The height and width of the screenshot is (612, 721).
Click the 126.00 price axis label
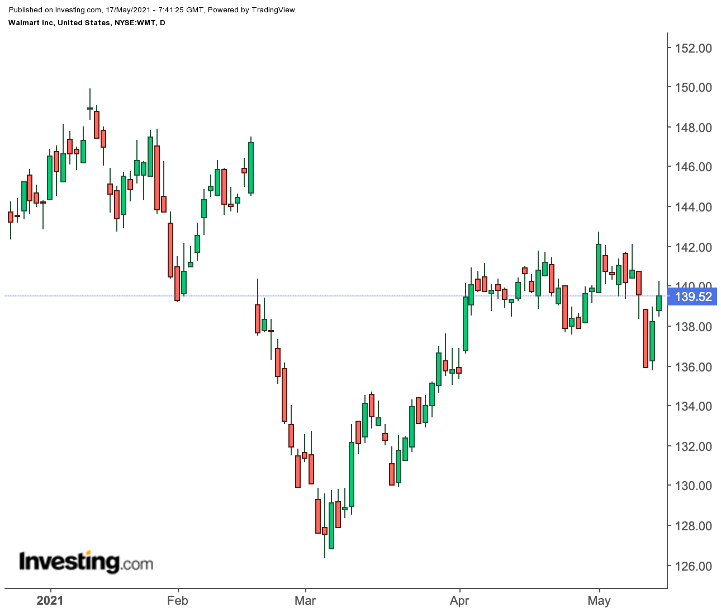pyautogui.click(x=694, y=566)
